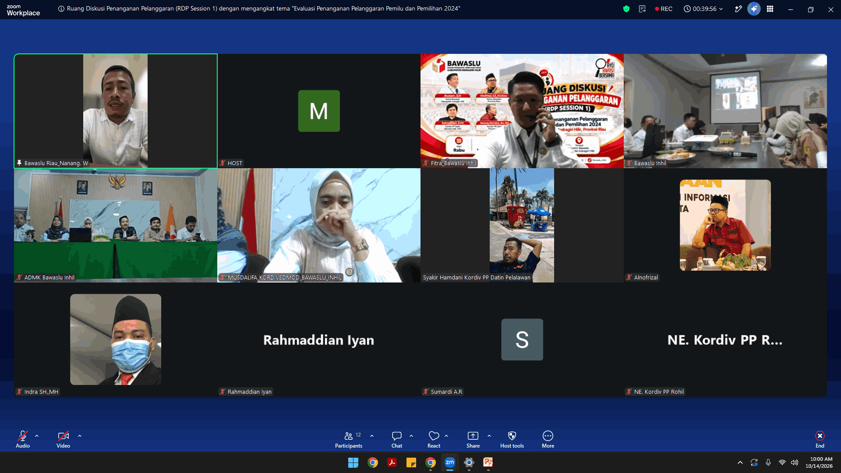841x473 pixels.
Task: Open Windows Start menu
Action: coord(353,462)
